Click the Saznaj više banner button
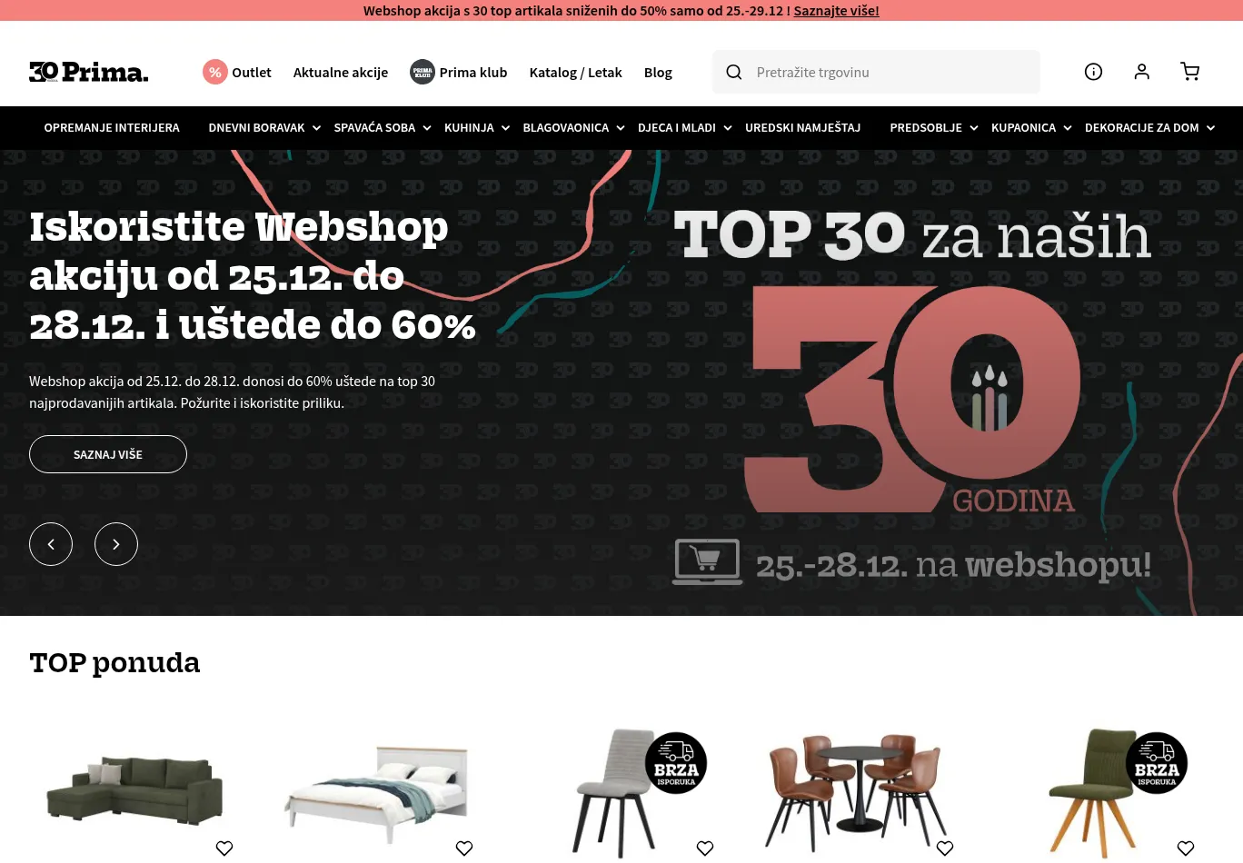The height and width of the screenshot is (863, 1243). 108,454
